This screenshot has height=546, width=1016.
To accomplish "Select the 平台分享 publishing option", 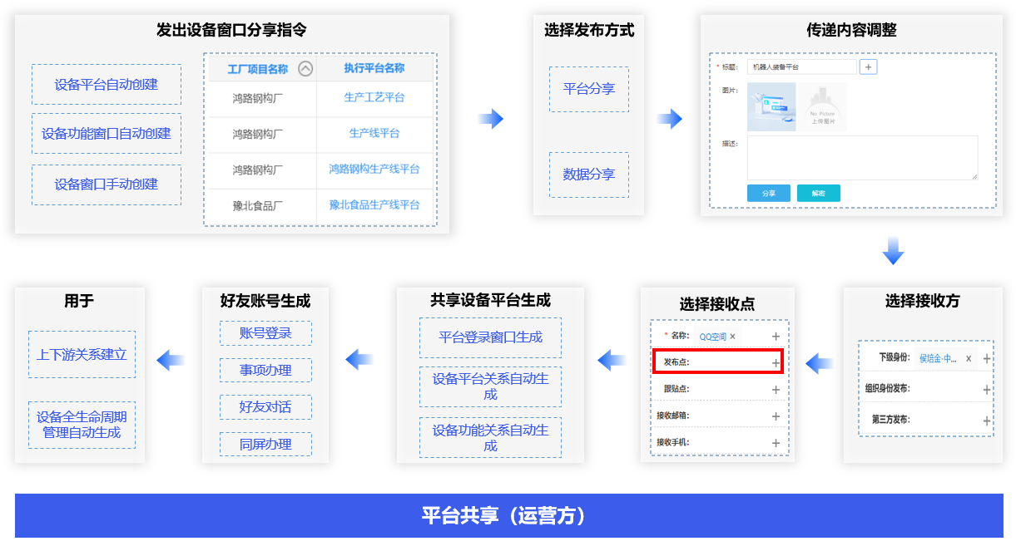I will [x=589, y=89].
